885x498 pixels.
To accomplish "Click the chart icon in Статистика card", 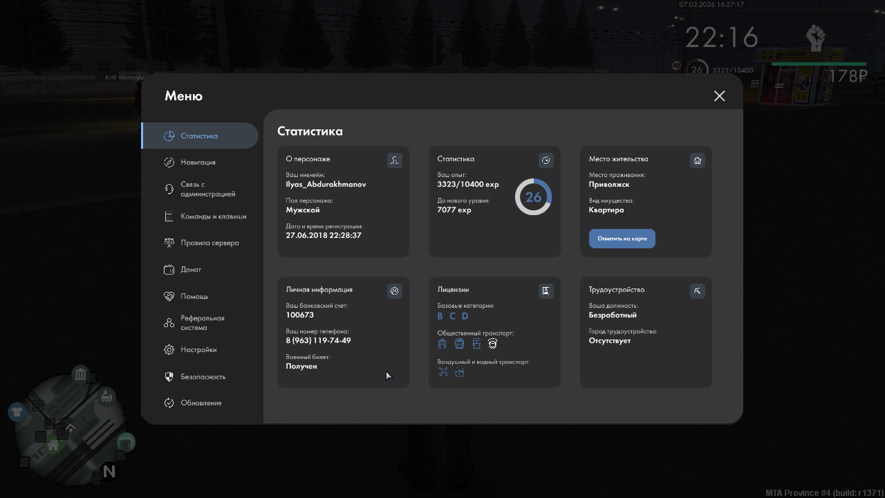I will (546, 160).
